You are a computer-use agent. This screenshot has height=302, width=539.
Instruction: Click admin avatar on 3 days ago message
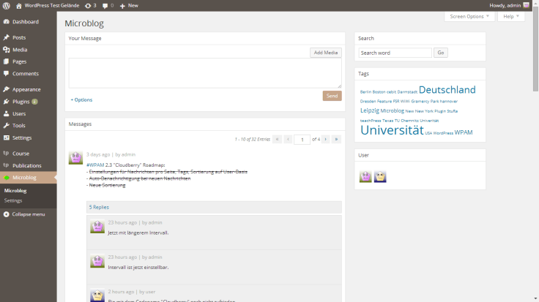point(75,157)
